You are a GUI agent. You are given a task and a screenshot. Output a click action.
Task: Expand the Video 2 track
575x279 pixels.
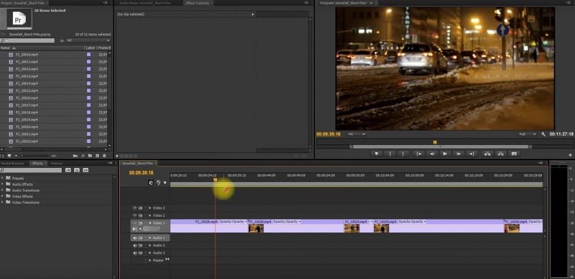tap(149, 215)
